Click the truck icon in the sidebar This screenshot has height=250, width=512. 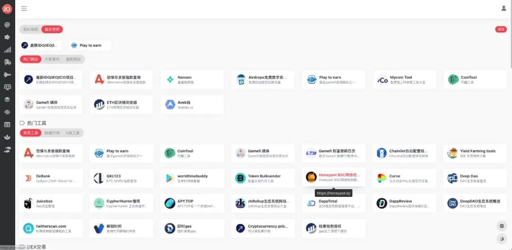pos(7,62)
